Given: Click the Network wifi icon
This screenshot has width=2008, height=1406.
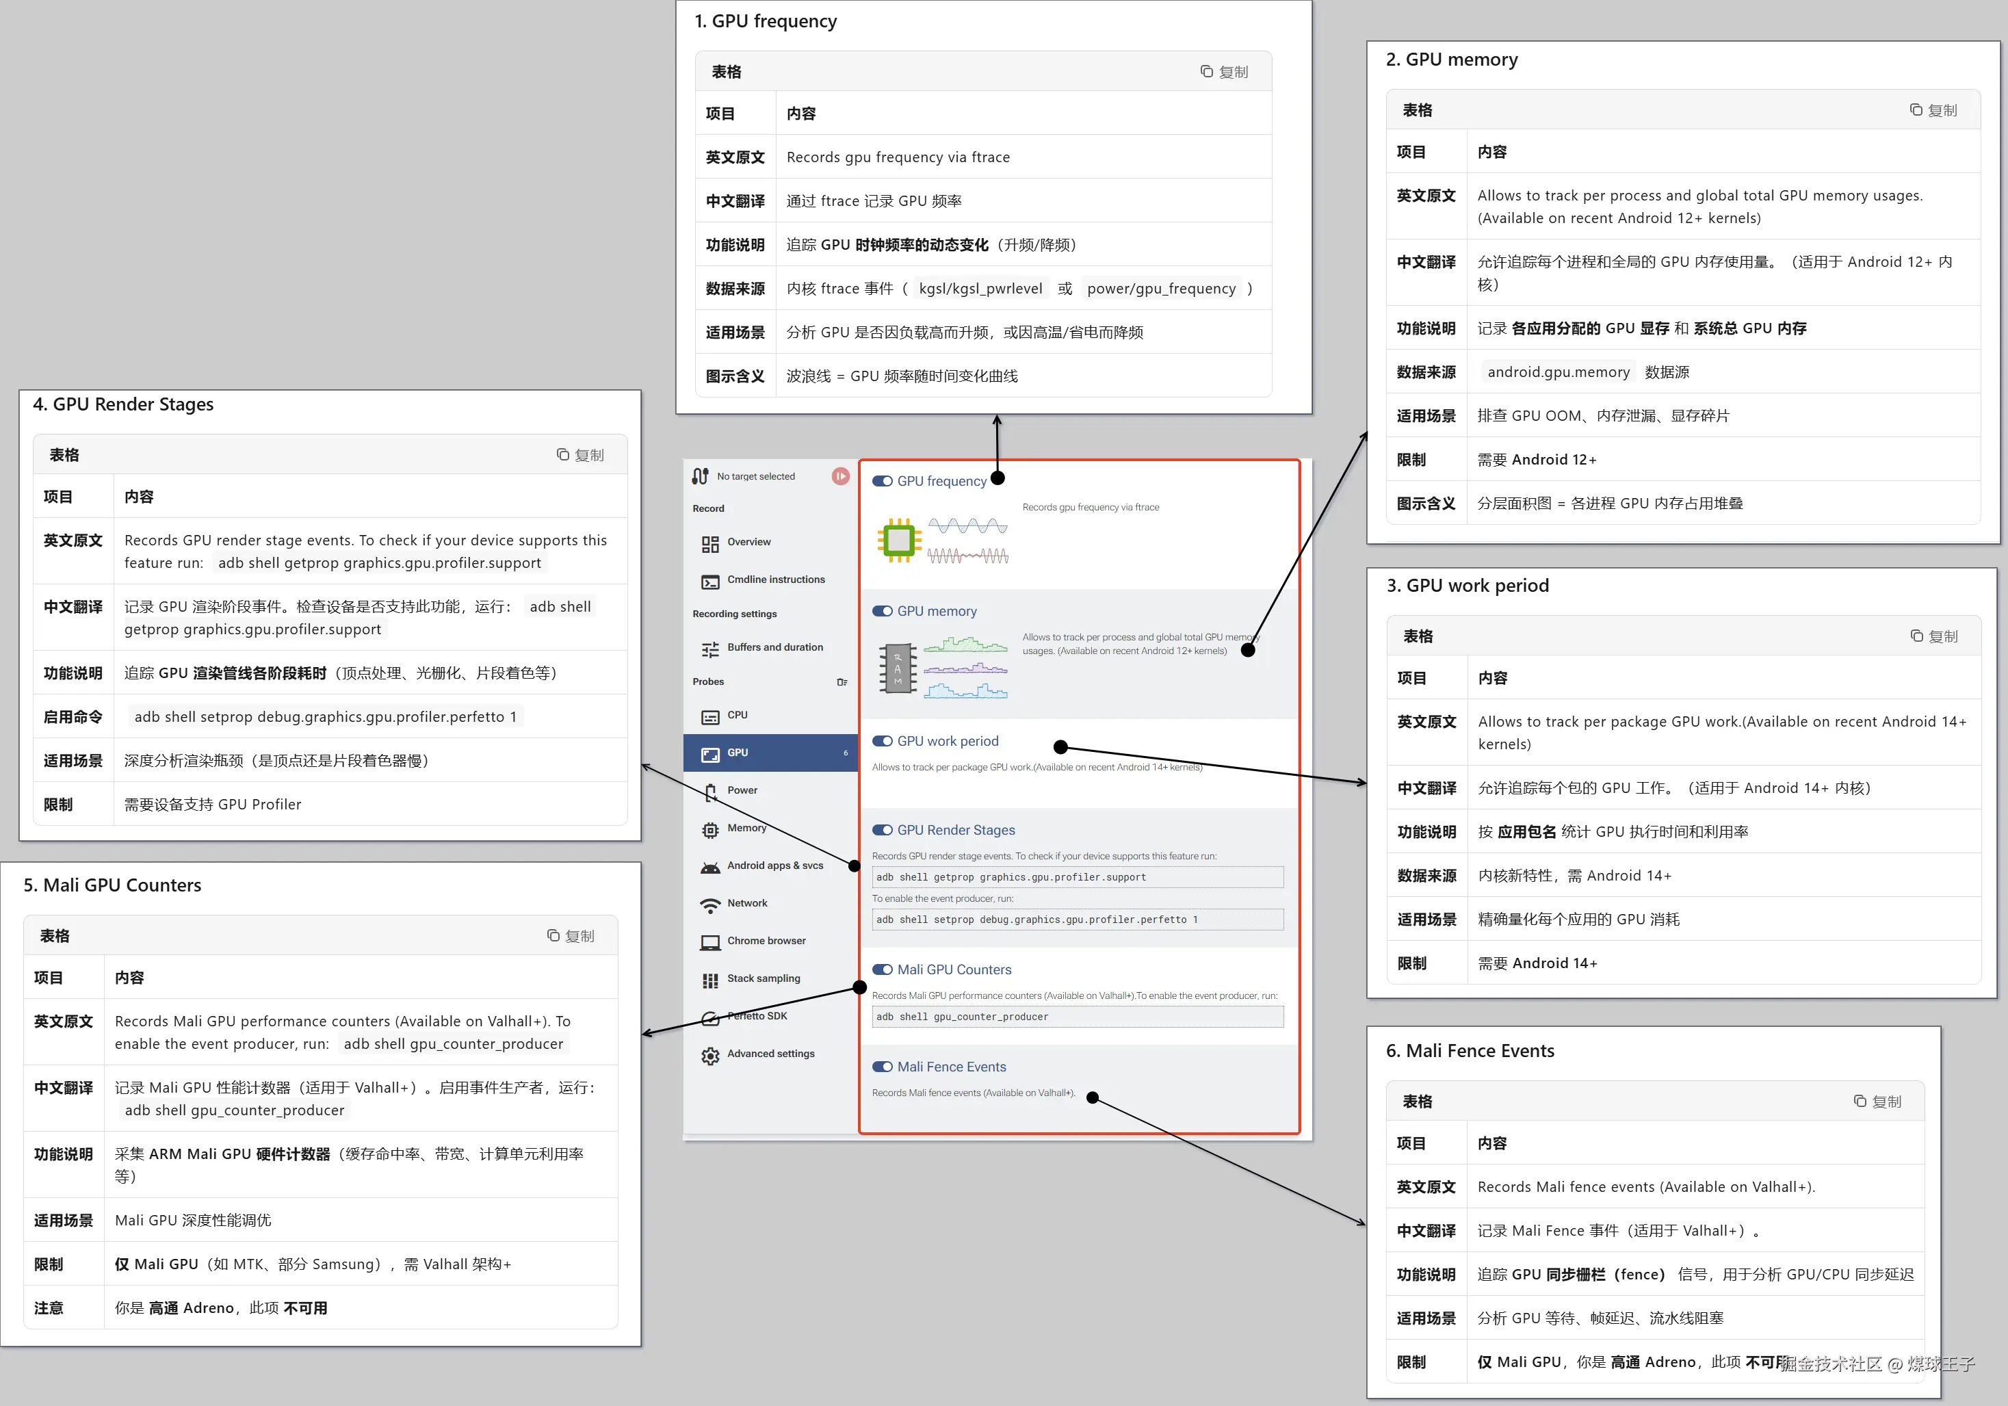Looking at the screenshot, I should [x=709, y=905].
